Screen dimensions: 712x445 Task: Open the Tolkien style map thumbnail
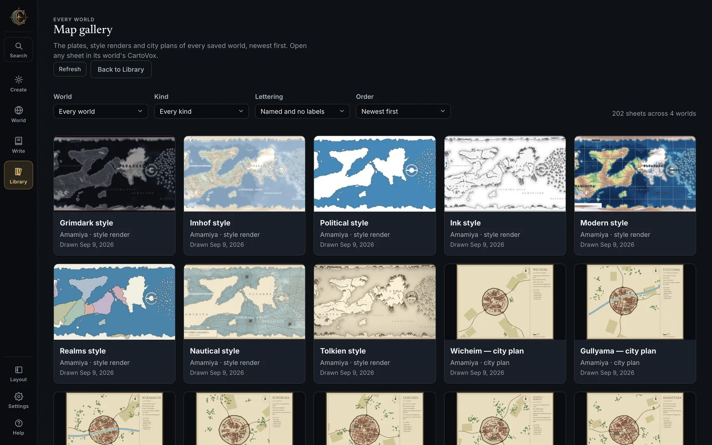pos(375,302)
